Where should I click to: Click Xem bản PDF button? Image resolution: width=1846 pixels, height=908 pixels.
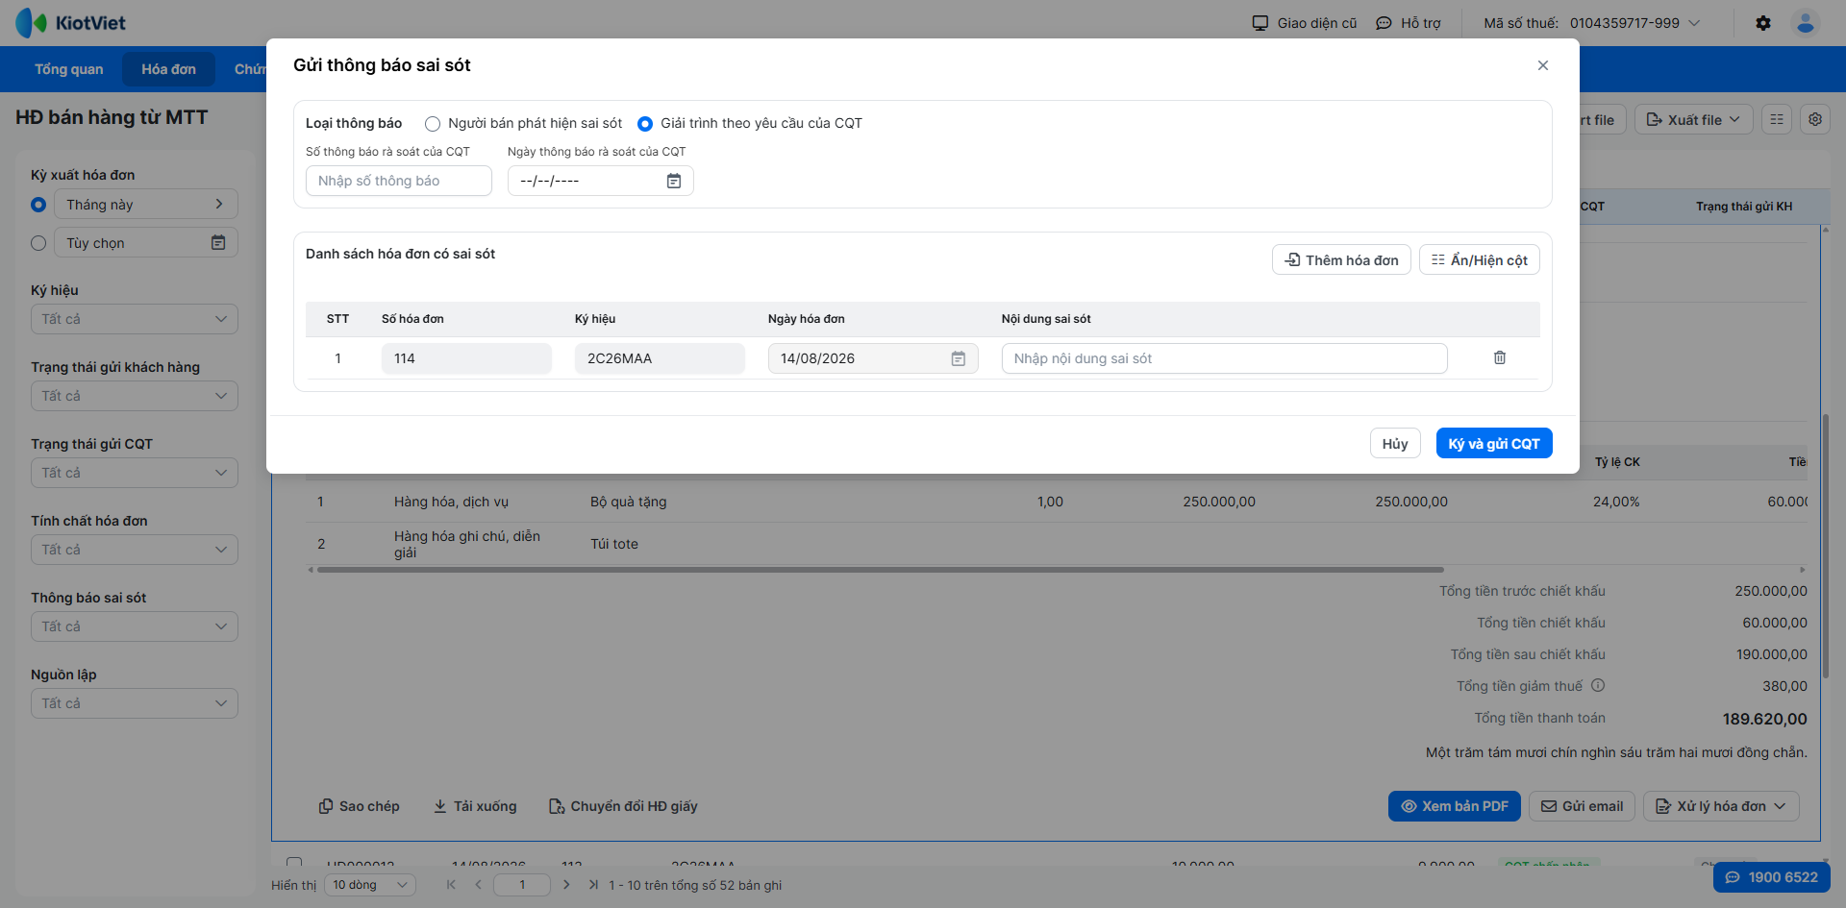coord(1454,806)
